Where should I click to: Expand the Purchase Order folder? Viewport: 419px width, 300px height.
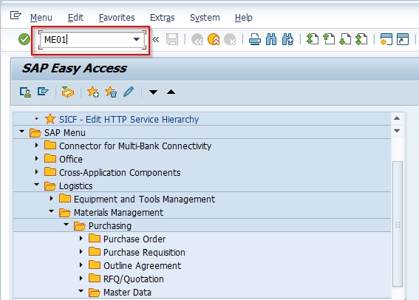click(x=81, y=239)
